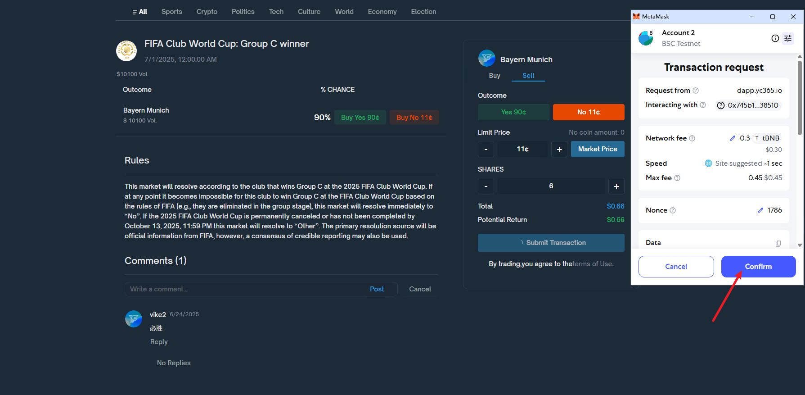805x395 pixels.
Task: Click the contract address 0x745b1...38510
Action: click(x=748, y=105)
